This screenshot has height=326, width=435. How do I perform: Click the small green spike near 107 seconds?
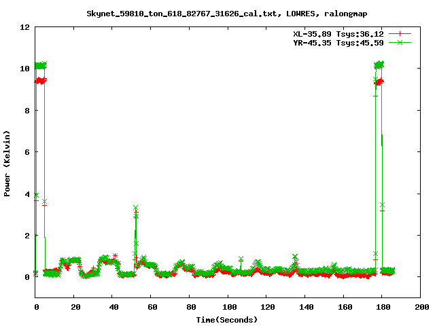241,259
